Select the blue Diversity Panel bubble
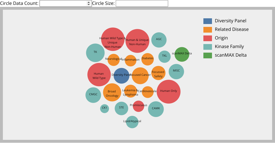 121,76
